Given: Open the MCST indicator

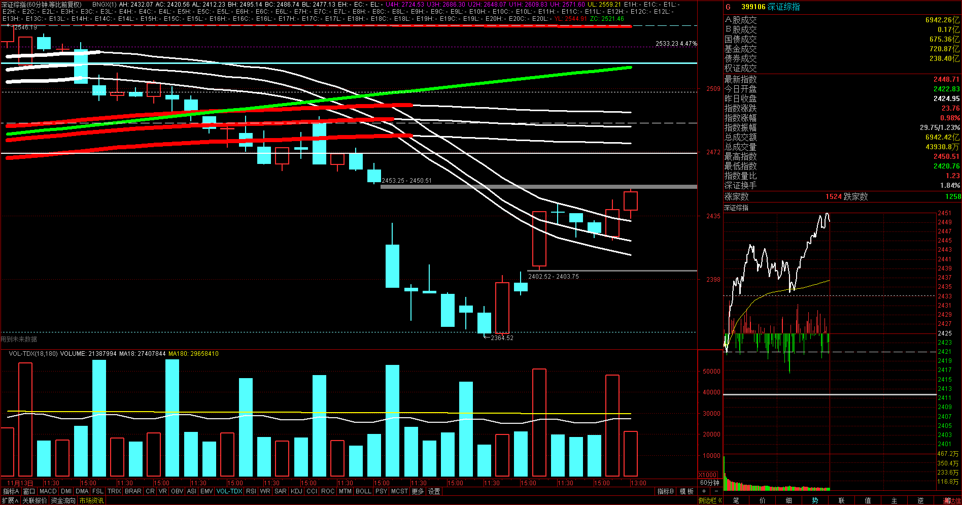Looking at the screenshot, I should pyautogui.click(x=399, y=491).
